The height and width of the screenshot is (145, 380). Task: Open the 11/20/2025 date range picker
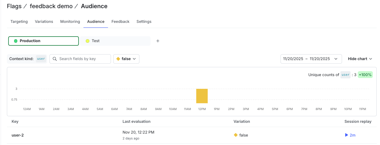(311, 59)
